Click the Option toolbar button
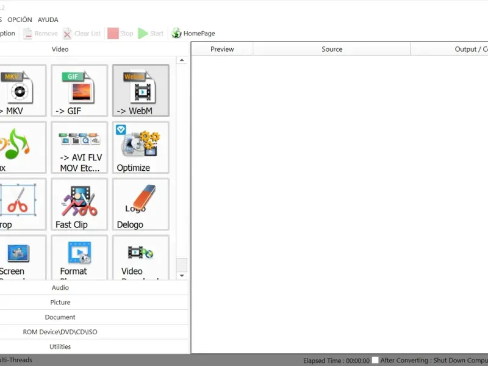488x366 pixels. coord(7,34)
